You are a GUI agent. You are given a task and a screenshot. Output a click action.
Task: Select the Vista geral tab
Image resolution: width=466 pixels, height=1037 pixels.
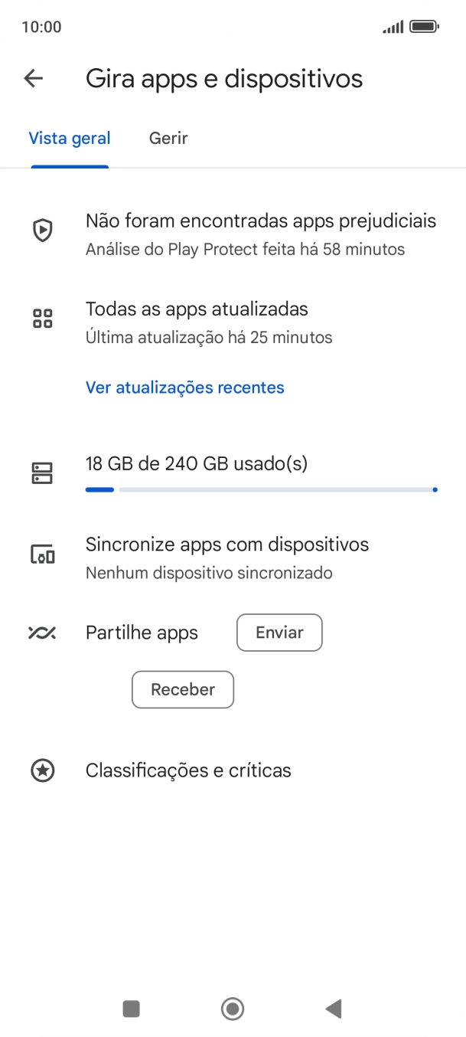[70, 139]
